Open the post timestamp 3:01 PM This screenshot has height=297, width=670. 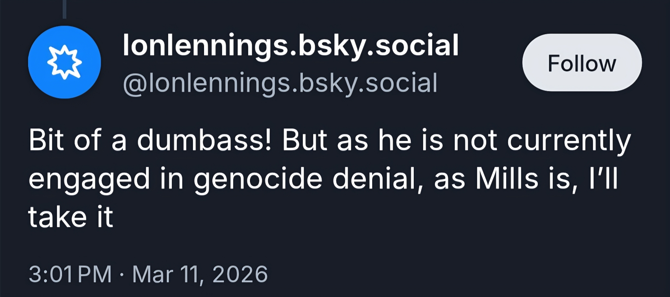70,274
